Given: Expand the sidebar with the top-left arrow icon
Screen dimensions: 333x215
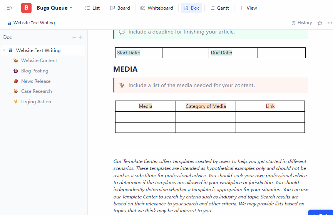Looking at the screenshot, I should tap(10, 8).
